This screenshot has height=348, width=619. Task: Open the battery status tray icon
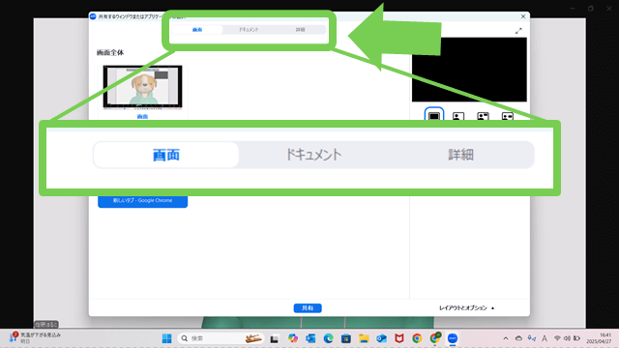(x=576, y=338)
